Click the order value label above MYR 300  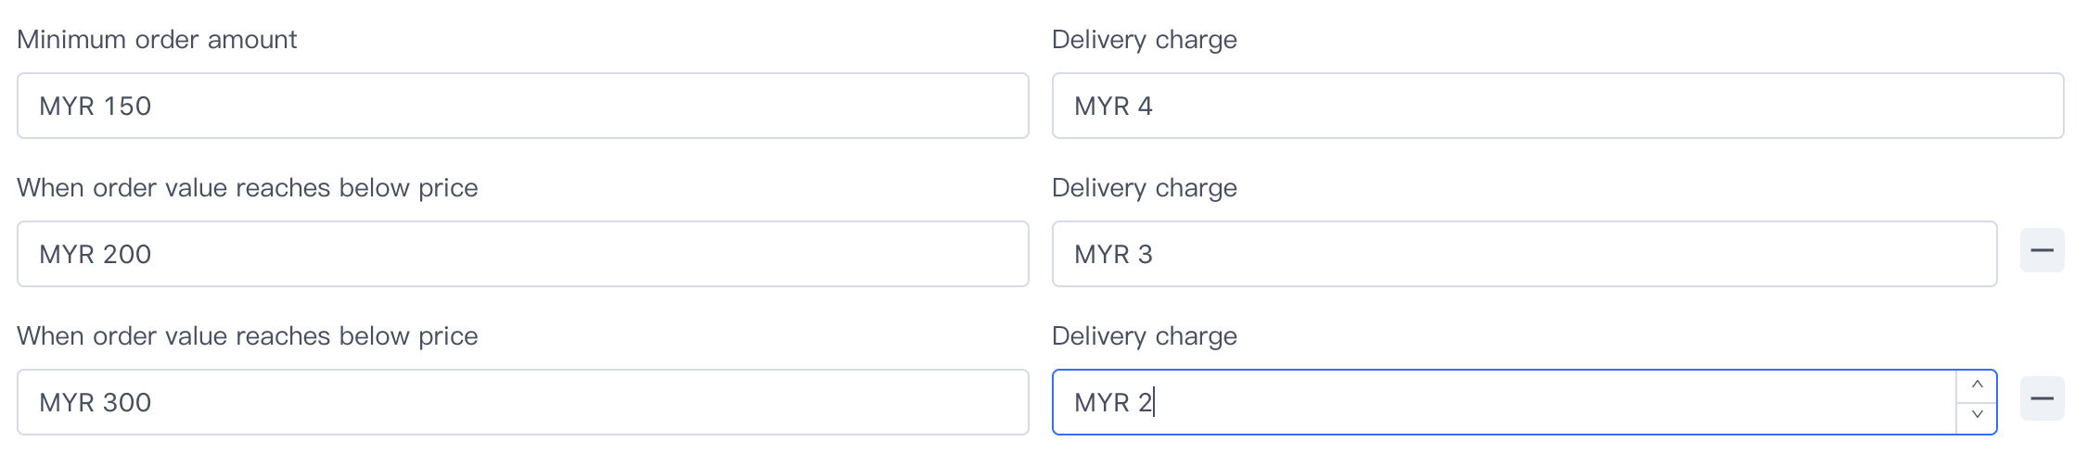tap(247, 336)
